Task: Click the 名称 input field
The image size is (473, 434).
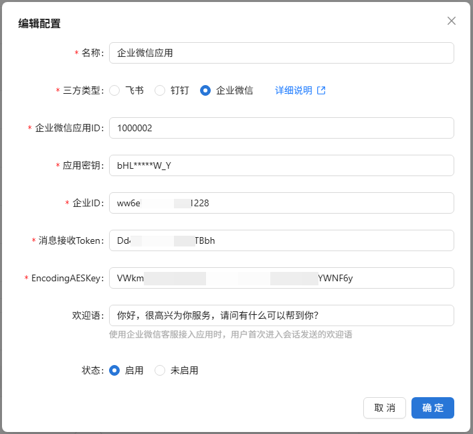Action: coord(282,53)
